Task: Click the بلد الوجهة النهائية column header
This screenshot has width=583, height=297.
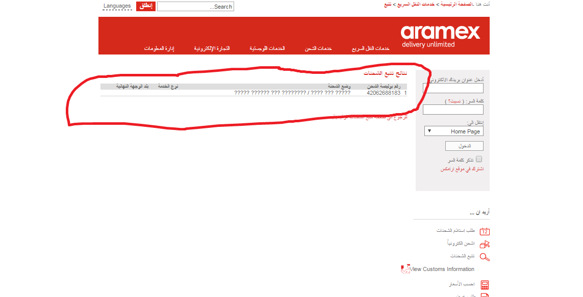Action: [133, 87]
